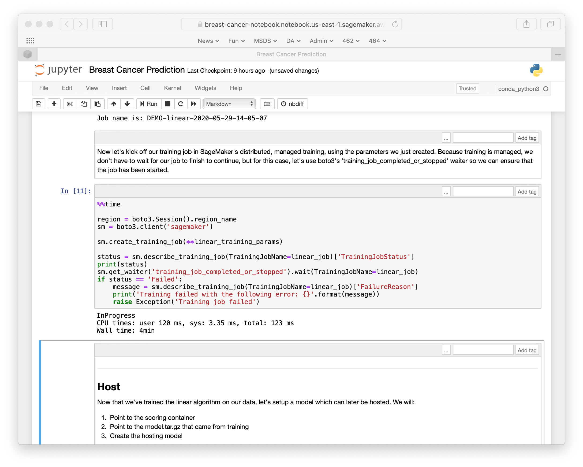The width and height of the screenshot is (583, 467).
Task: Copy selected cells icon
Action: (84, 104)
